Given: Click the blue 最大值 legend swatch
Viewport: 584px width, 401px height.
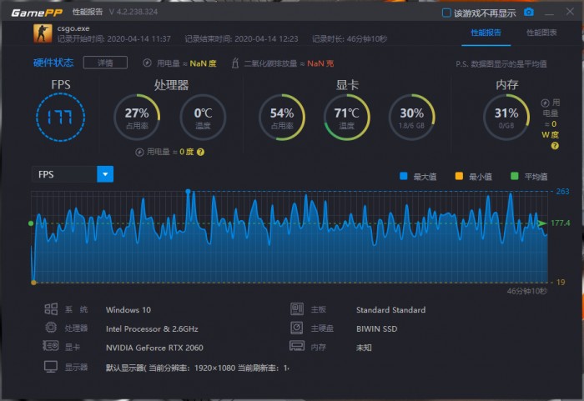Looking at the screenshot, I should coord(403,176).
